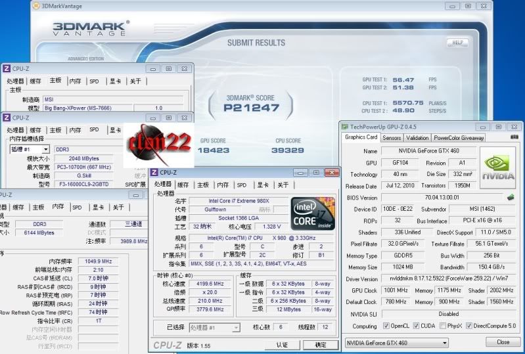
Task: Click the 内存 tab in the CPU-Z motherboard window
Action: pos(76,81)
